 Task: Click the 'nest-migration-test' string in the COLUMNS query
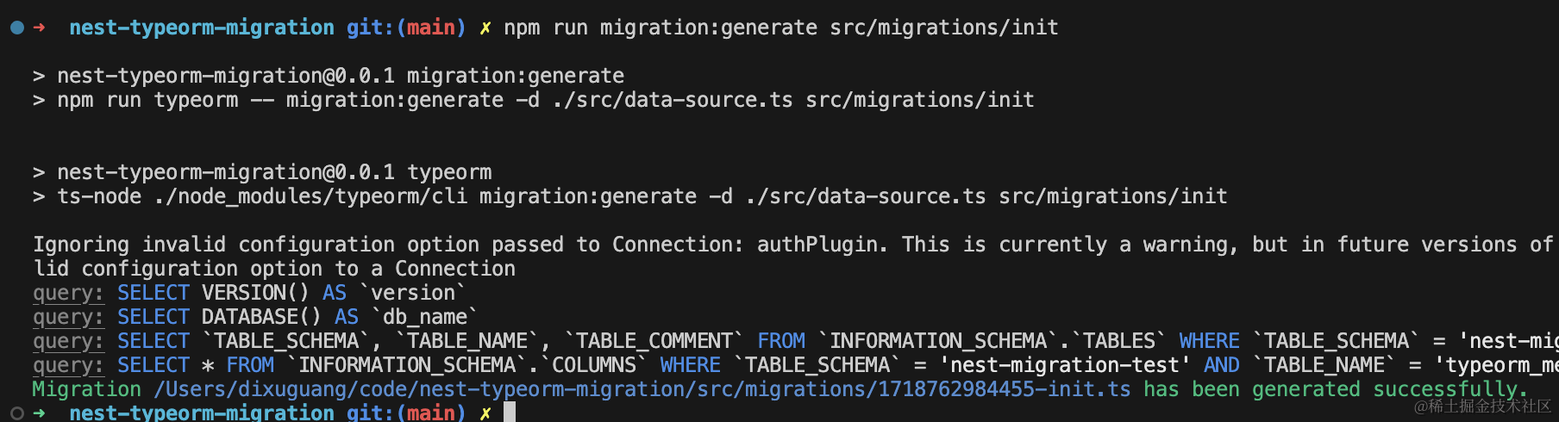[x=1065, y=365]
